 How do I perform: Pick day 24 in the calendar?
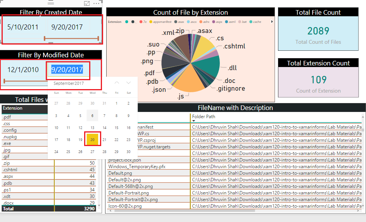[x=56, y=151]
